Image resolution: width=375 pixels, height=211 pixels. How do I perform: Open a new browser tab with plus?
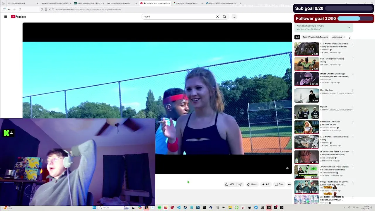[x=241, y=3]
